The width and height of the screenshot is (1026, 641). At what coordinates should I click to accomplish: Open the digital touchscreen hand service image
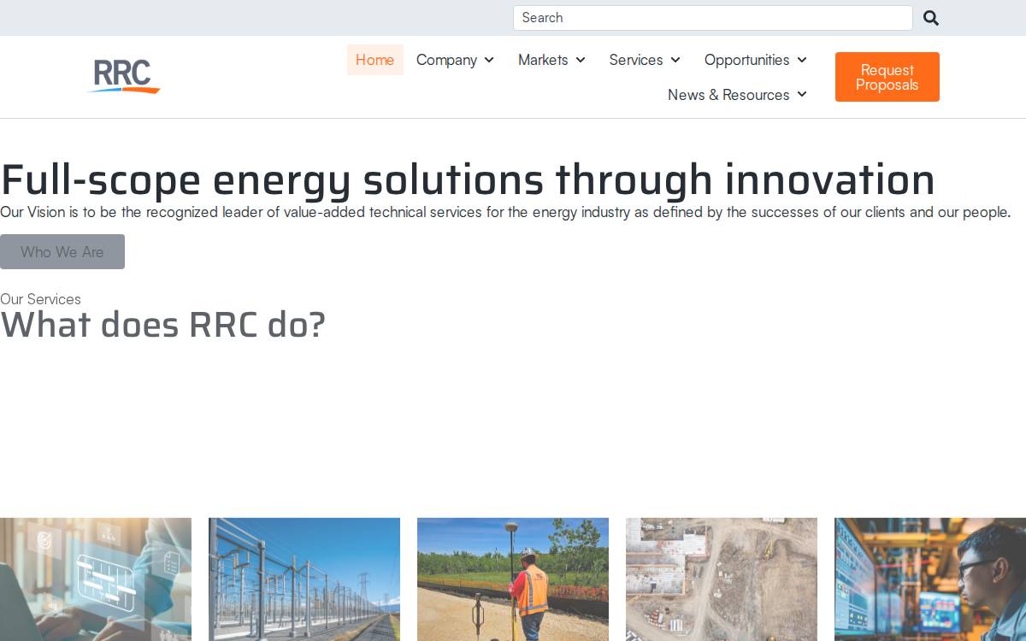tap(96, 579)
